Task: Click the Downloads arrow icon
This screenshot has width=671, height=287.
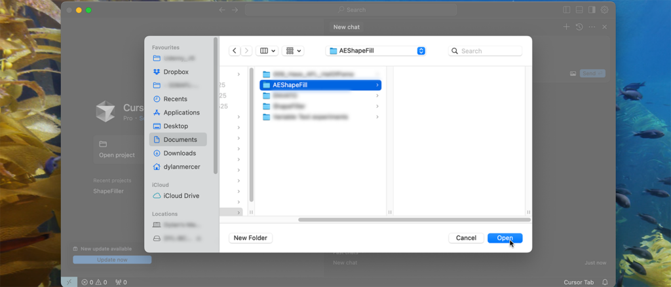Action: [157, 153]
